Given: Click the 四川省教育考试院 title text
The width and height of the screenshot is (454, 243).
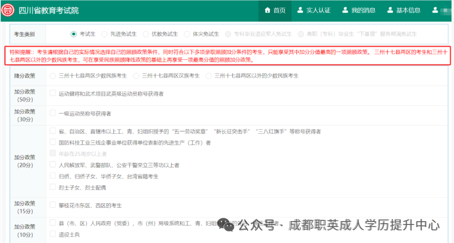Looking at the screenshot, I should click(48, 10).
